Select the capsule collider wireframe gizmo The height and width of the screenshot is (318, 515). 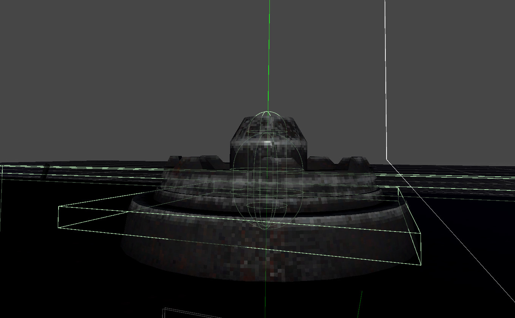click(x=267, y=170)
